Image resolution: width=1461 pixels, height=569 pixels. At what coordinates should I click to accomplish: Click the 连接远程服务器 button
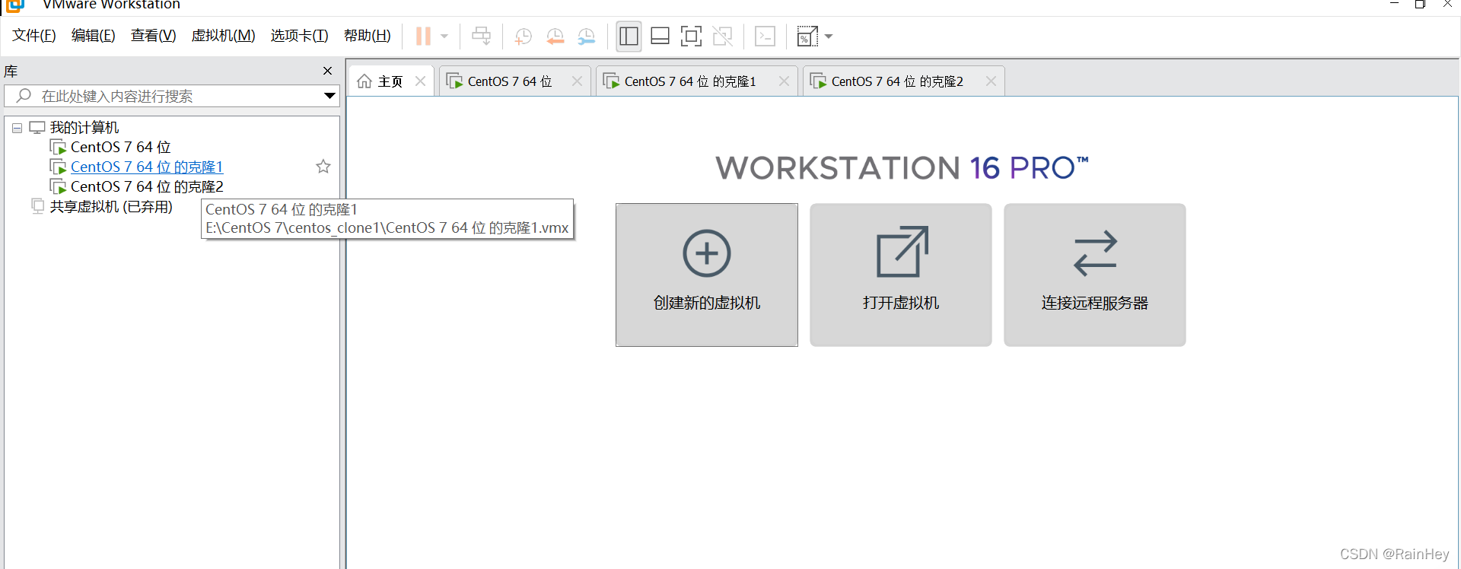(x=1095, y=275)
